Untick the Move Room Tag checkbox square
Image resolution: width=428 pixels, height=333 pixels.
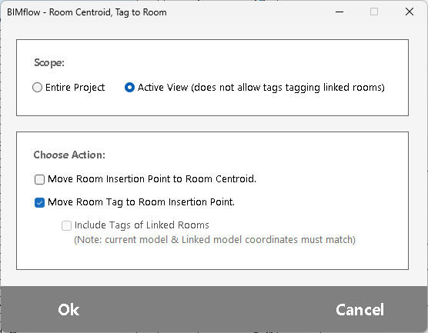tap(39, 202)
